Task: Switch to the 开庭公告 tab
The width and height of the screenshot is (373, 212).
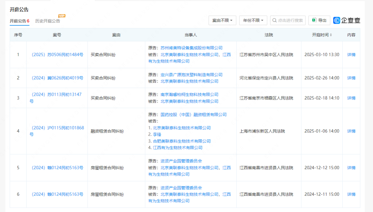Action: click(x=19, y=21)
